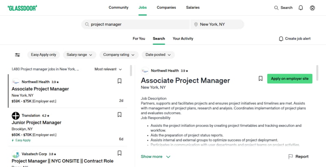Click the job detail pane scrollbar
Viewport: 326px width, 167px height.
tap(317, 73)
